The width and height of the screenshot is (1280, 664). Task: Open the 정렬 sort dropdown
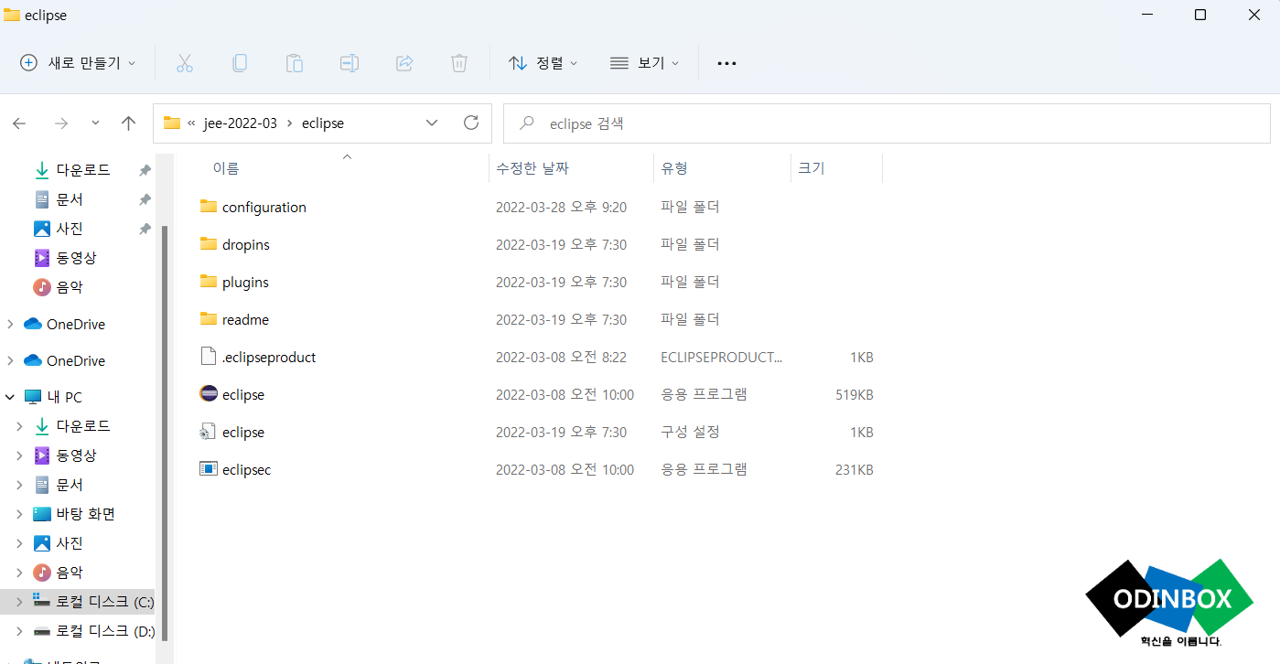click(543, 63)
